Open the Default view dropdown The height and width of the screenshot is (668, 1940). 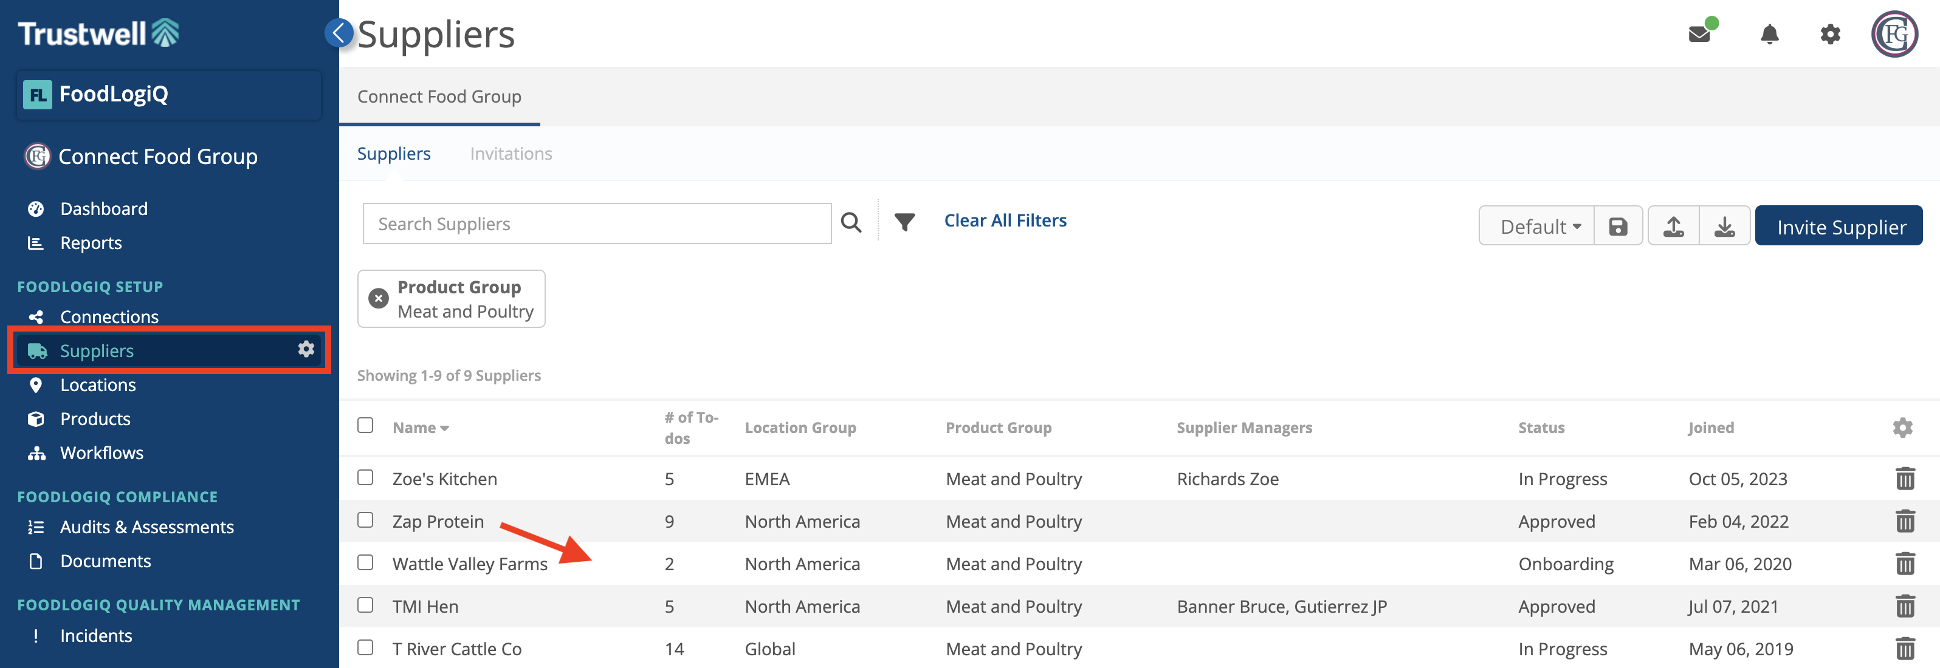coord(1537,227)
